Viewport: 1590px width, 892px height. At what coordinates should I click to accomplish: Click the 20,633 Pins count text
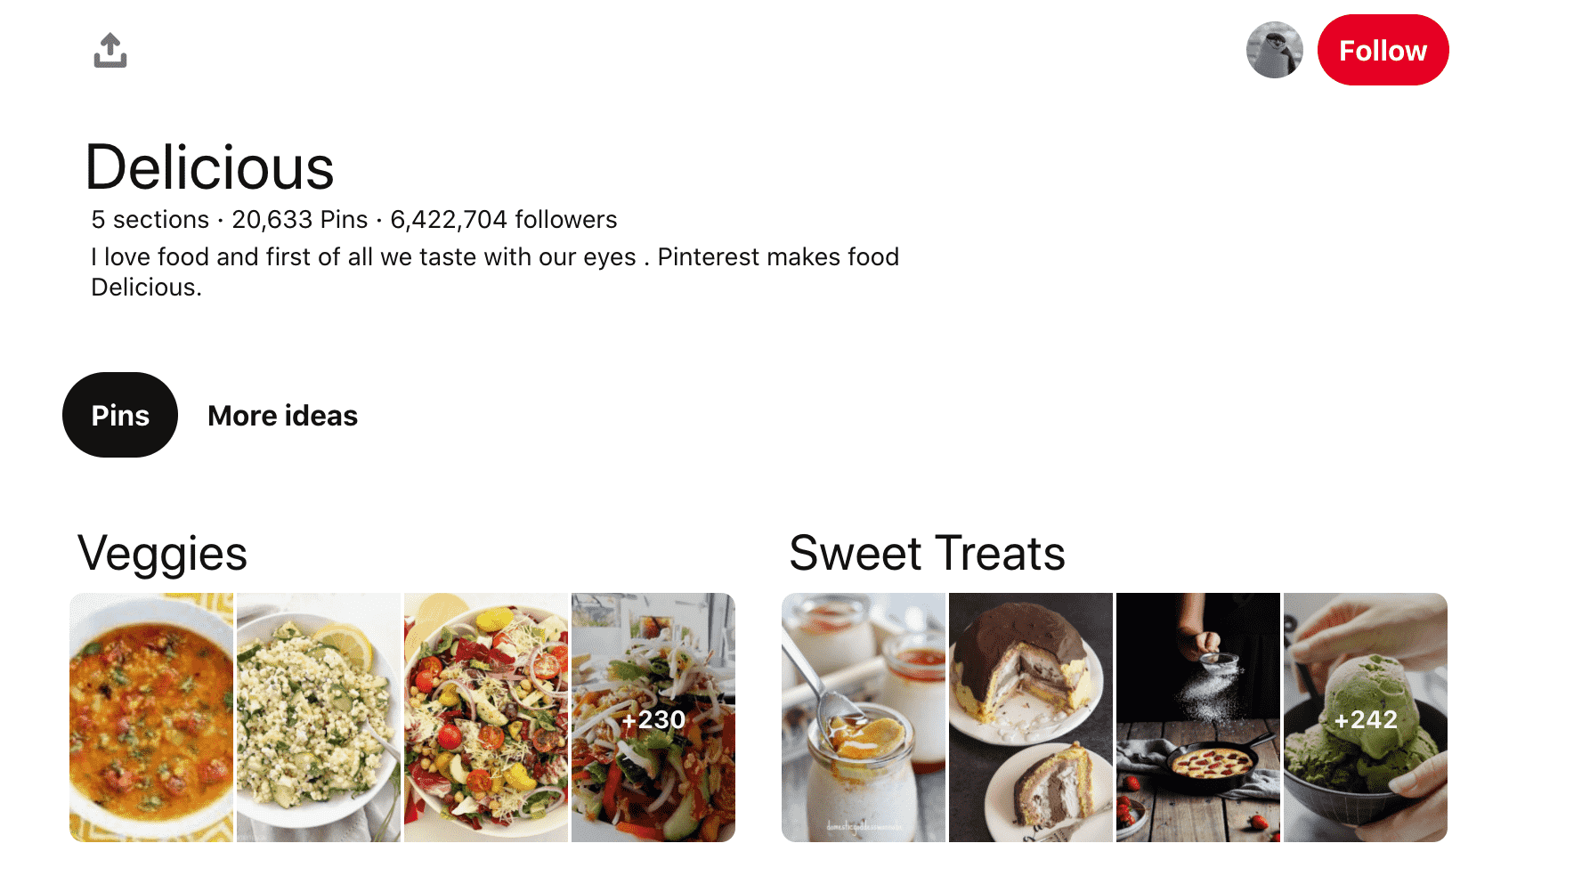(299, 219)
